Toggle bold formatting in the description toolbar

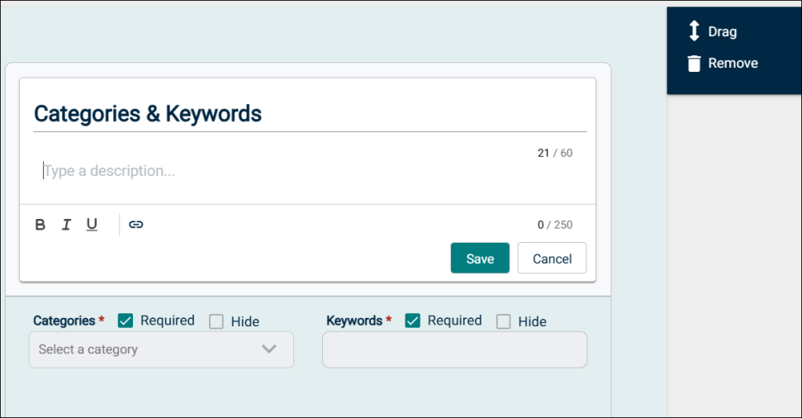(40, 225)
